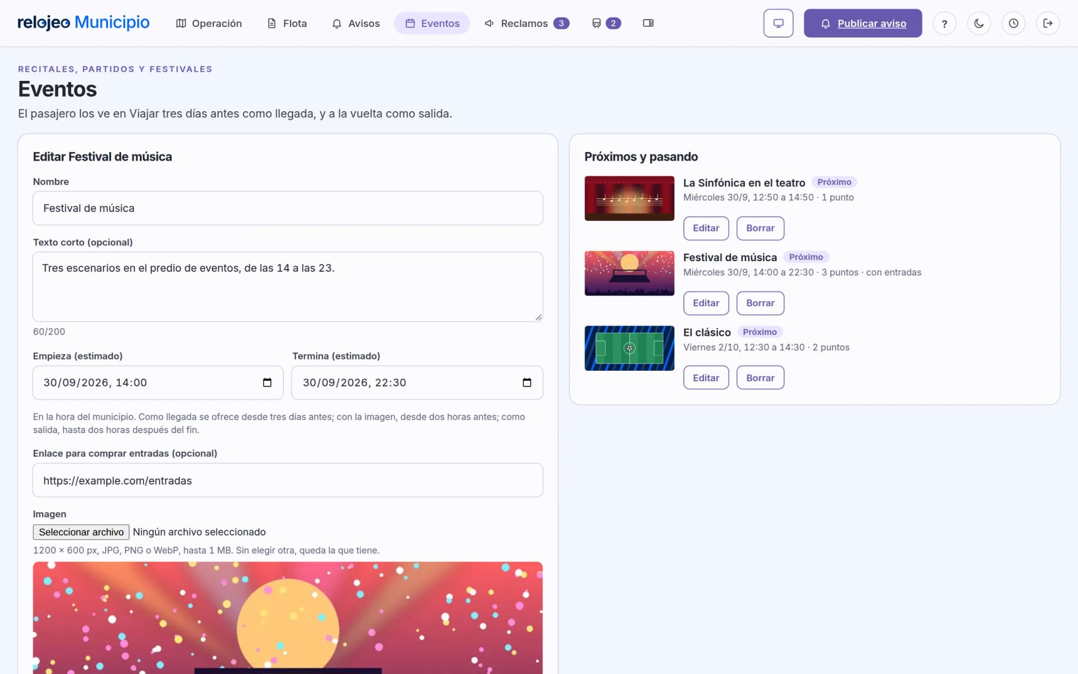Click the El clásico soccer field thumbnail
Image resolution: width=1078 pixels, height=674 pixels.
pos(629,348)
